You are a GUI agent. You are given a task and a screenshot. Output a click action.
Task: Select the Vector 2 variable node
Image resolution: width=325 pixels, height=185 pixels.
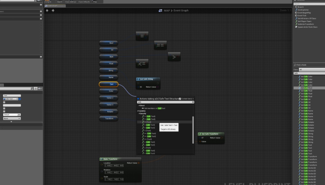point(109,98)
